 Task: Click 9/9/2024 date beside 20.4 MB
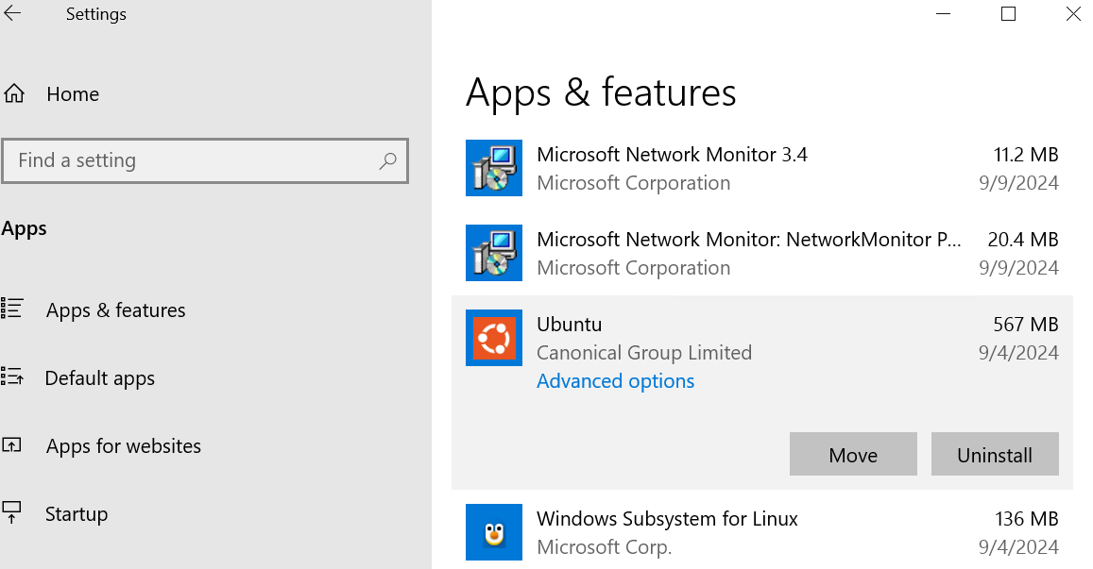click(x=1018, y=268)
